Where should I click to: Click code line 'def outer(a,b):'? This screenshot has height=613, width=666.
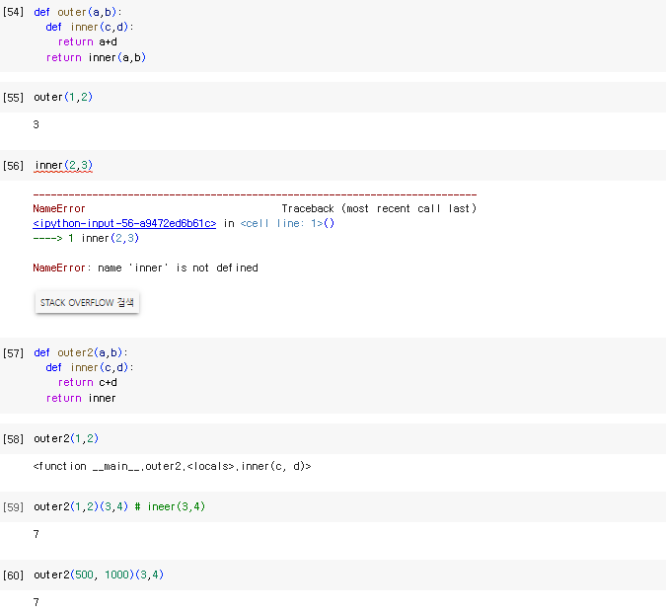pyautogui.click(x=78, y=12)
